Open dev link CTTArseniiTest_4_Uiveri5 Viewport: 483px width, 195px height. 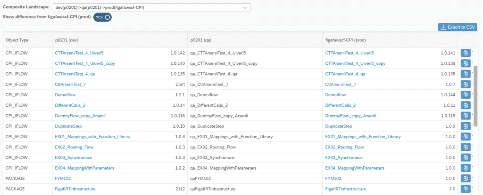tap(79, 53)
